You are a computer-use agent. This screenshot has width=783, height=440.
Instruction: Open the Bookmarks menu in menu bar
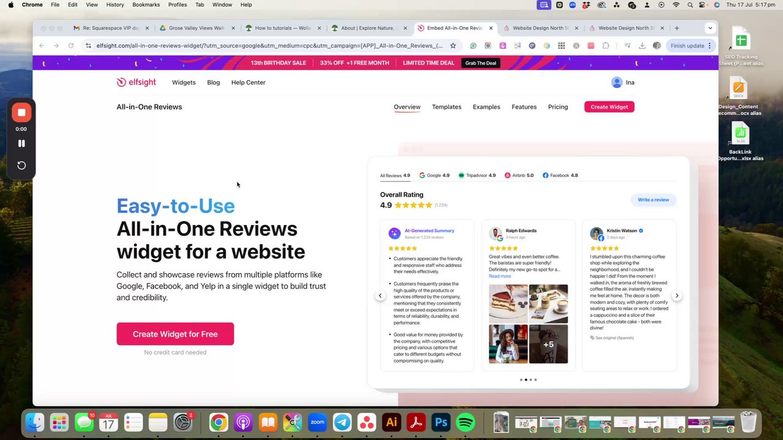pyautogui.click(x=146, y=5)
